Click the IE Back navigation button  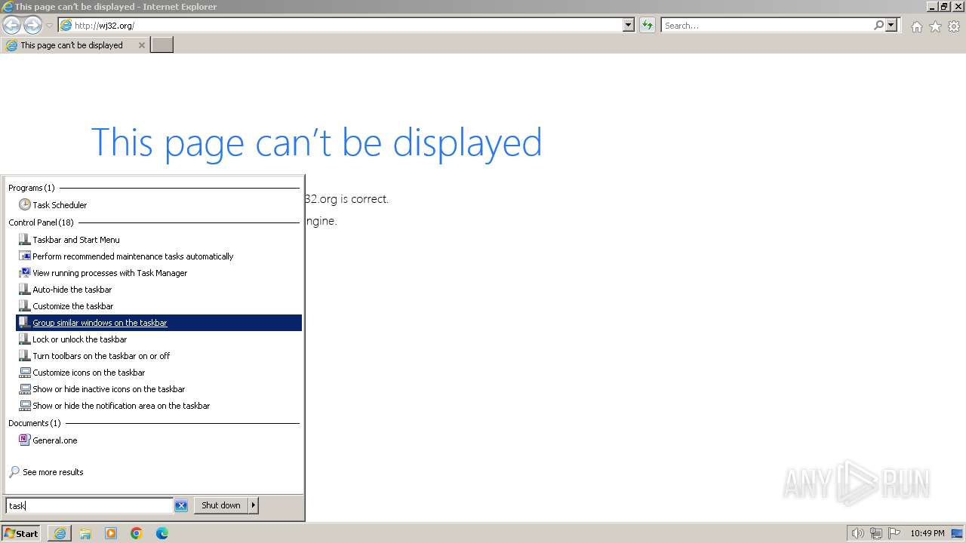click(11, 25)
